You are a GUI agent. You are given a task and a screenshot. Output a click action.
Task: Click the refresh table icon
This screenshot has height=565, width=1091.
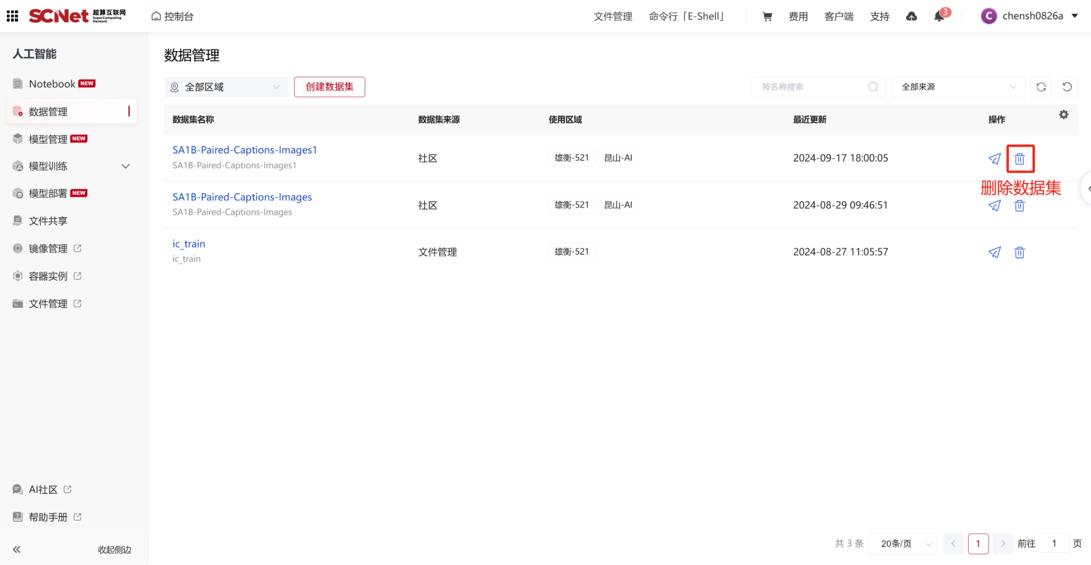tap(1041, 87)
